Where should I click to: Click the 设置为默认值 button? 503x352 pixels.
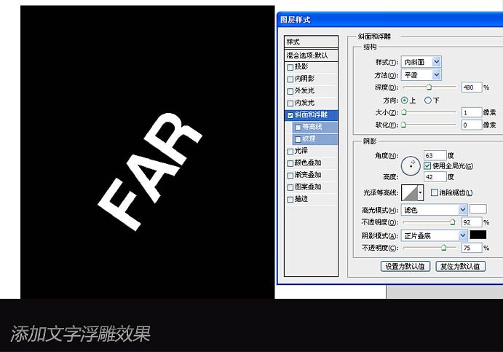coord(406,266)
